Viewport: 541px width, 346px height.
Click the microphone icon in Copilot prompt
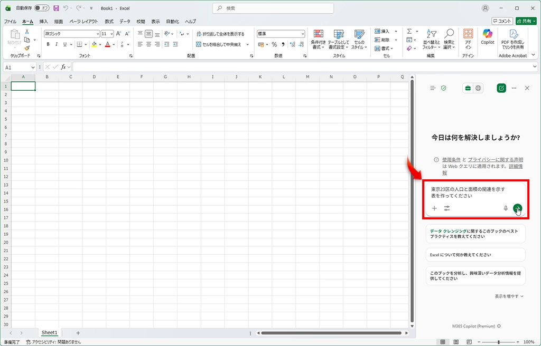click(506, 208)
